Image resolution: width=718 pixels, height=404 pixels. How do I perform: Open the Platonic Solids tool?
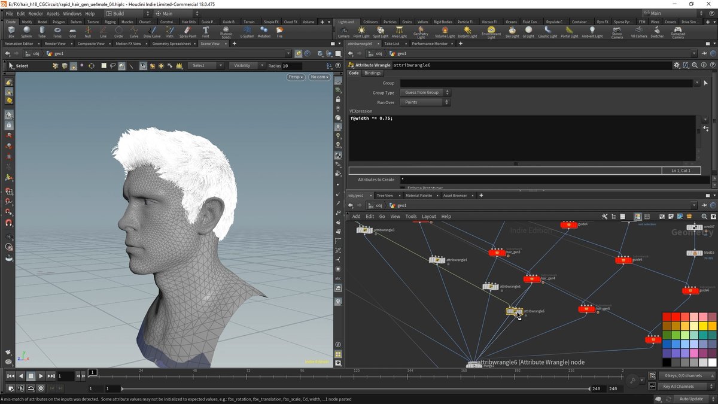click(x=226, y=32)
